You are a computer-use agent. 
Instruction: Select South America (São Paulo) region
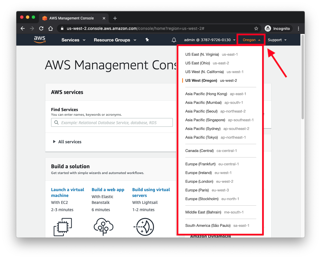pos(217,225)
